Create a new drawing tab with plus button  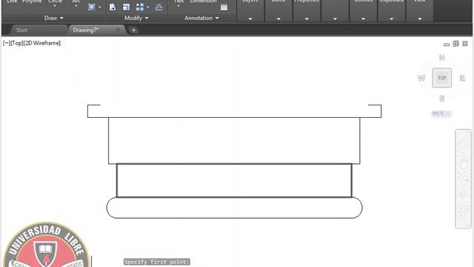(133, 30)
